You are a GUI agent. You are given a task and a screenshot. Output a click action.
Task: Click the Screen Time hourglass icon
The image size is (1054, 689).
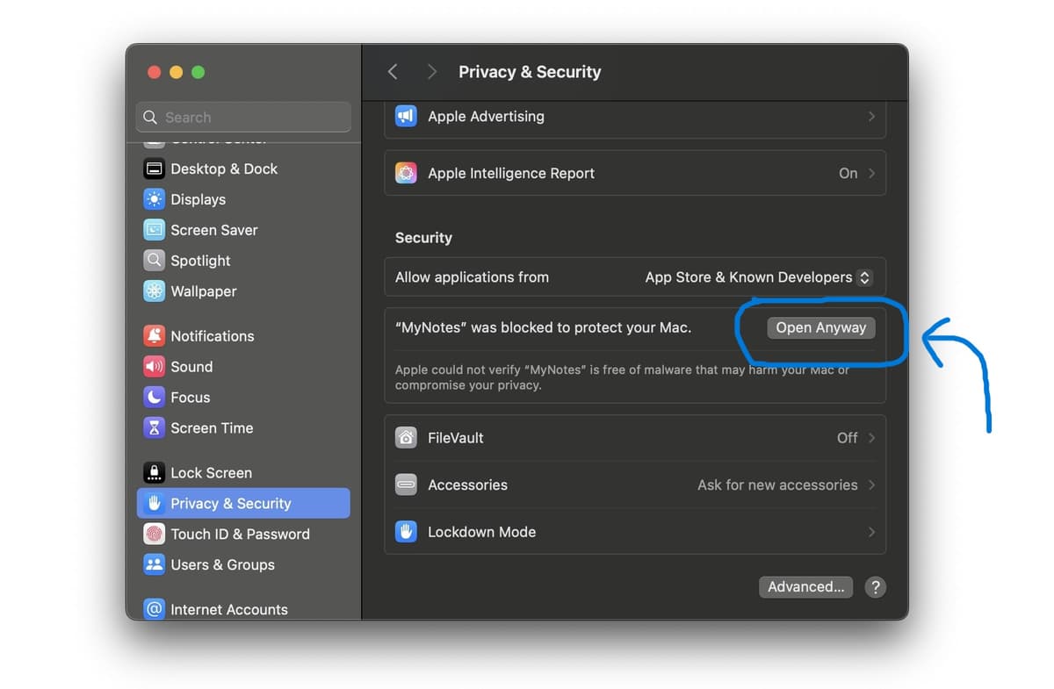click(154, 428)
